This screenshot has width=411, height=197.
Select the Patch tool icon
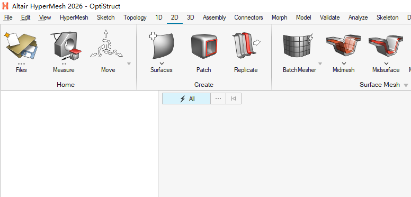point(204,46)
